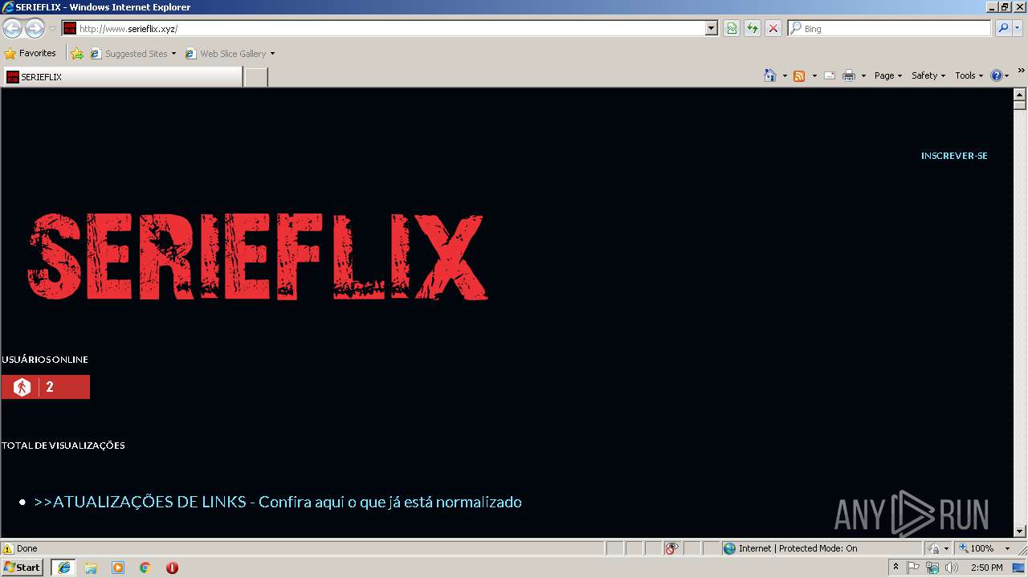This screenshot has height=578, width=1028.
Task: Click the Read Mail envelope icon
Action: [830, 75]
